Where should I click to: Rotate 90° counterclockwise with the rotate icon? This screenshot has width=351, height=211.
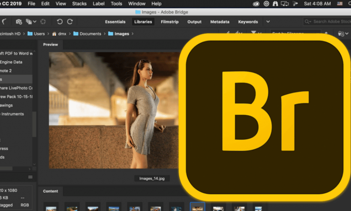(59, 22)
